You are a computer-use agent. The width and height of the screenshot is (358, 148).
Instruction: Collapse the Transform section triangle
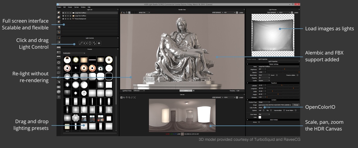click(248, 83)
